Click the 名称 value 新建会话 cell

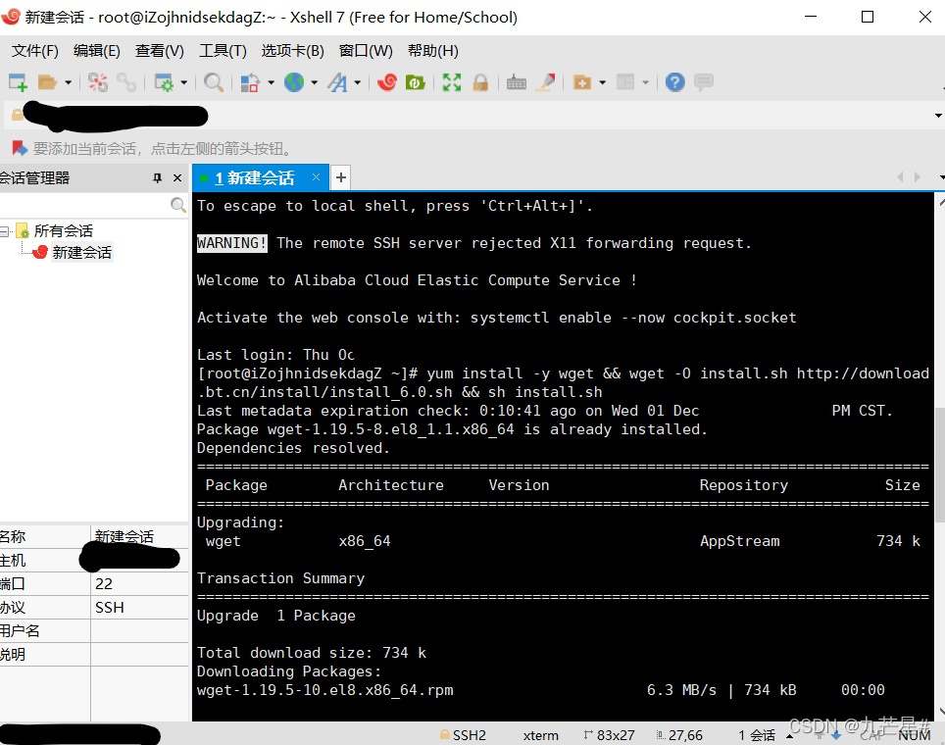click(x=139, y=536)
